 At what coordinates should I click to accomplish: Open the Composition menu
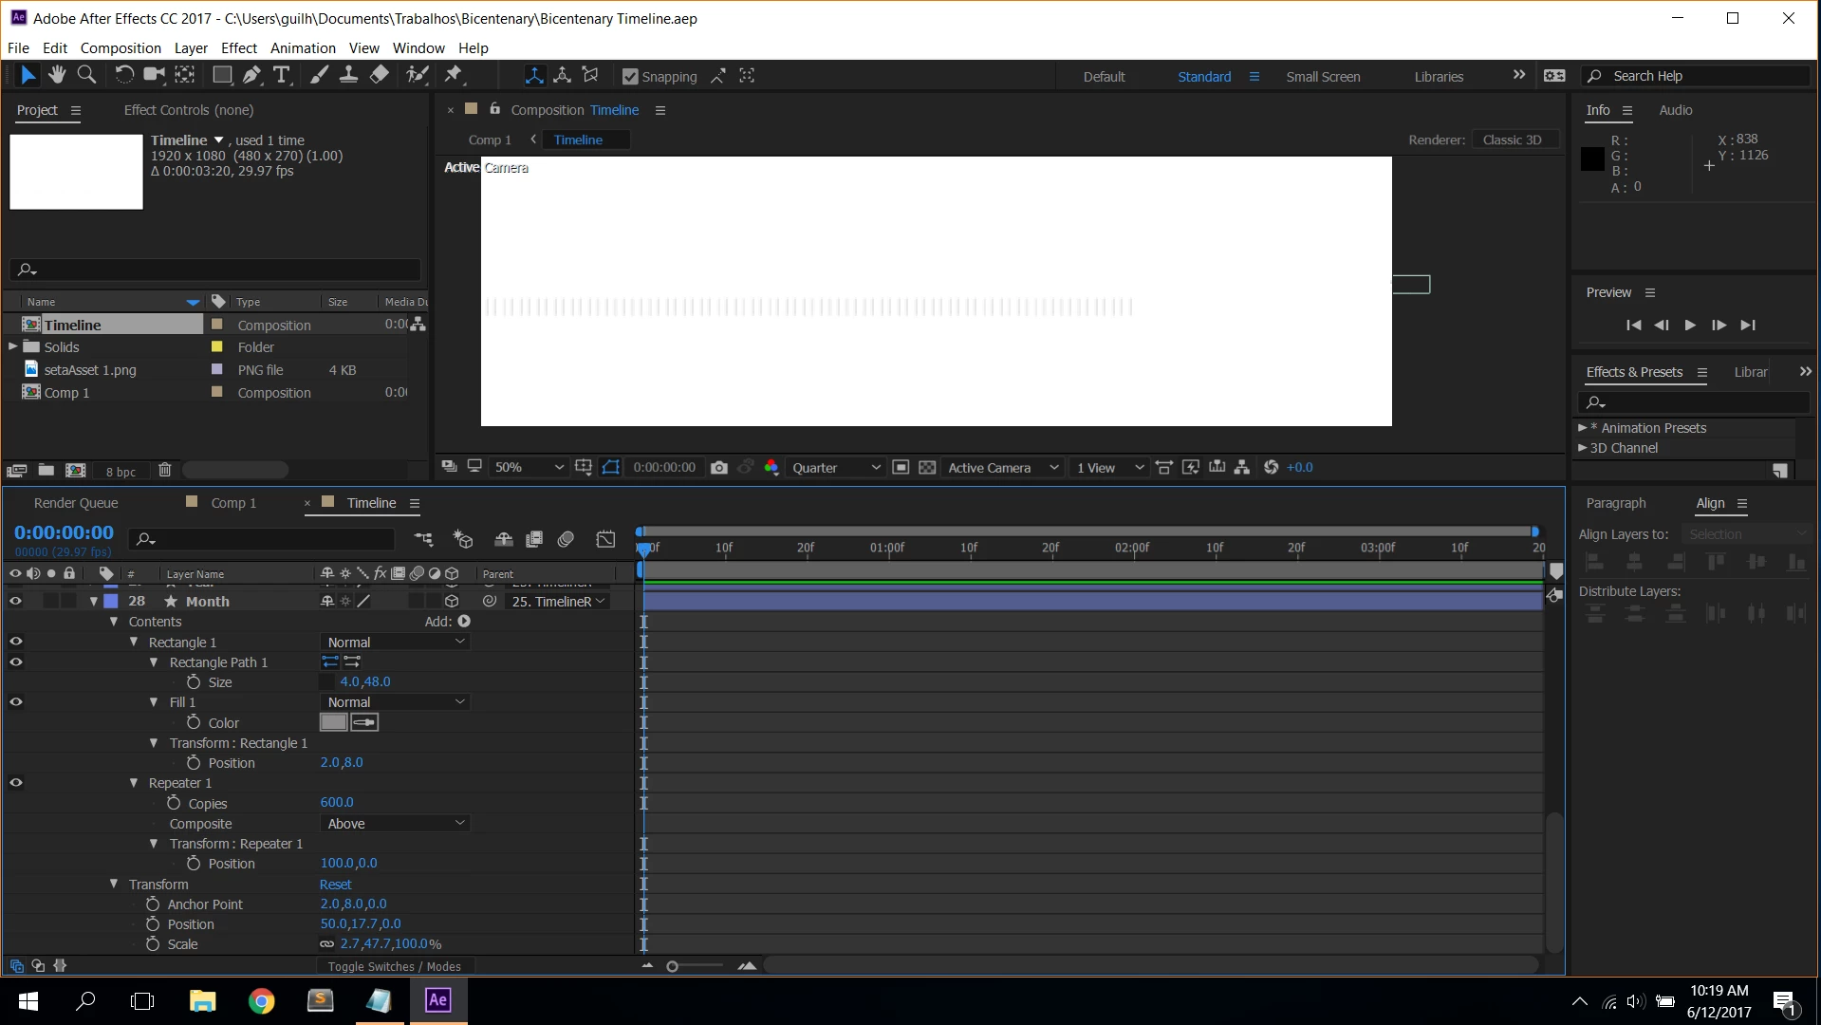point(121,47)
